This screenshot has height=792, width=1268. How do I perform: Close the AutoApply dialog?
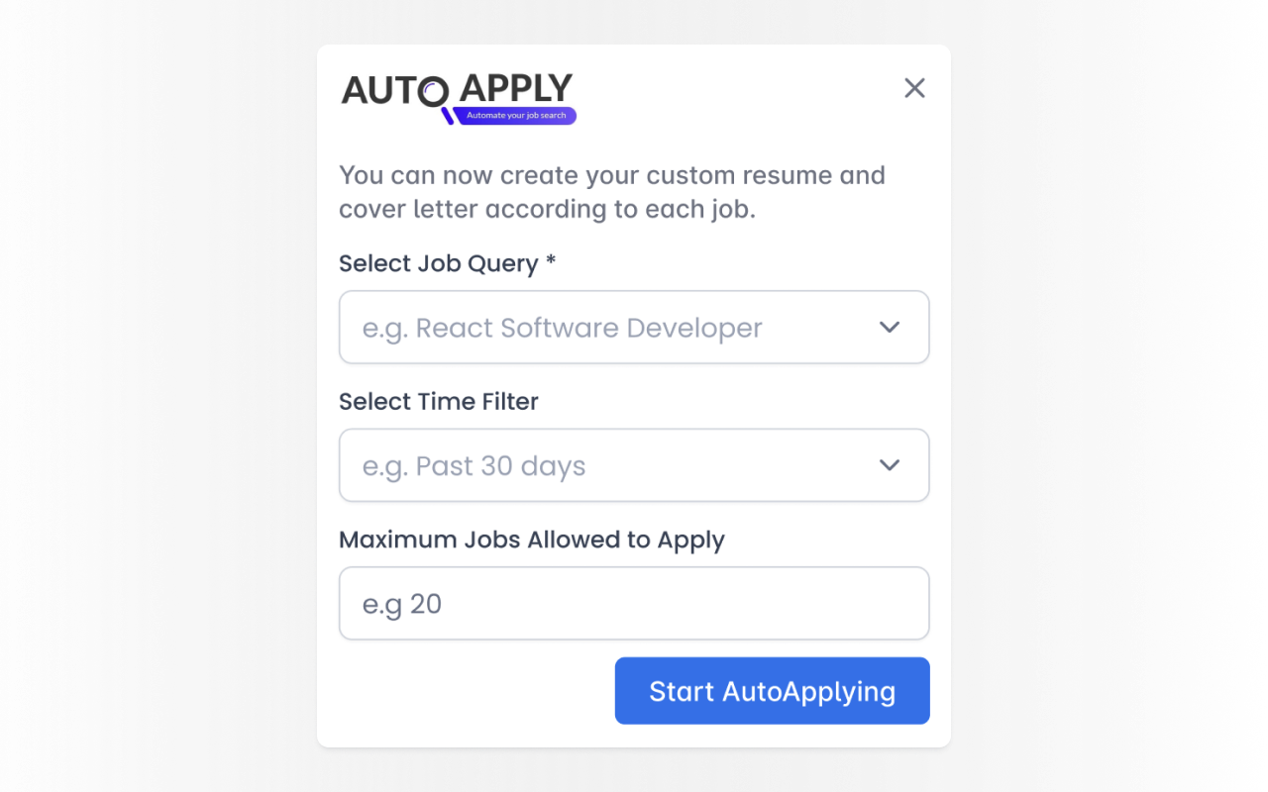point(913,88)
